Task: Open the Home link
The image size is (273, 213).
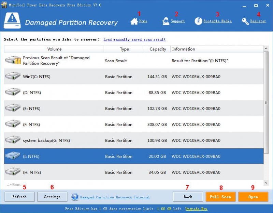Action: click(143, 21)
